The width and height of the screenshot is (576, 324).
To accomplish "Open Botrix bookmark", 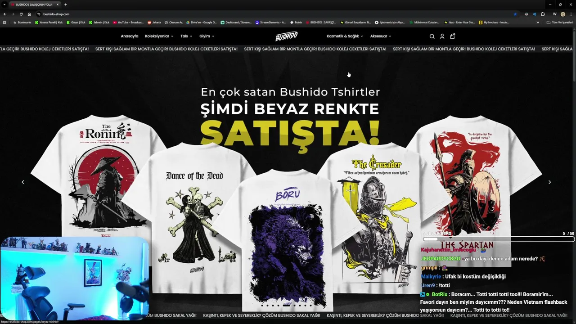I will pyautogui.click(x=296, y=22).
